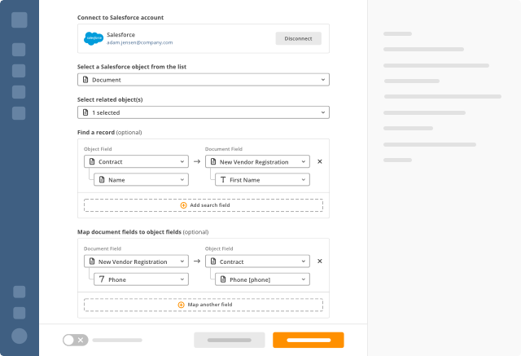The image size is (521, 356).
Task: Click the Salesforce cloud logo icon
Action: pos(94,38)
